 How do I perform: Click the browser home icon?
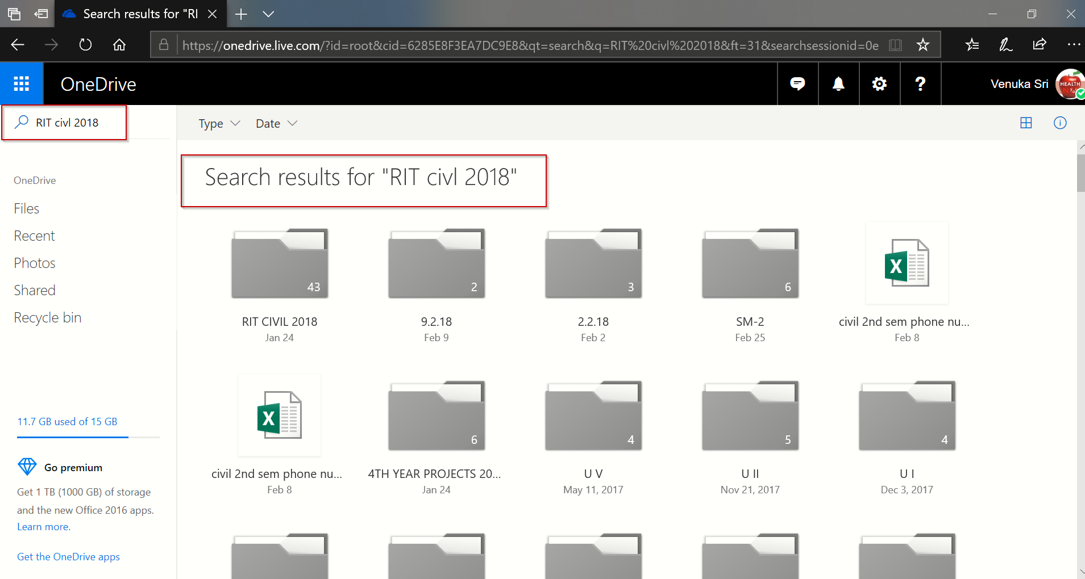tap(119, 44)
